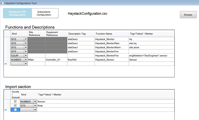
Task: Open the Subsystems Configuration tab
Action: pyautogui.click(x=44, y=13)
